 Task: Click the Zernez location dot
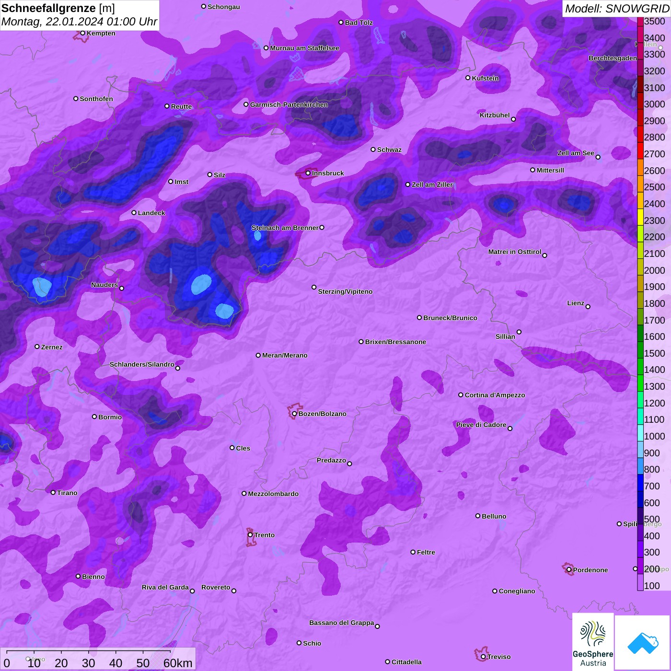coord(37,347)
